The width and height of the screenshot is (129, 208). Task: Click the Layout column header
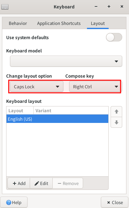tap(20, 111)
